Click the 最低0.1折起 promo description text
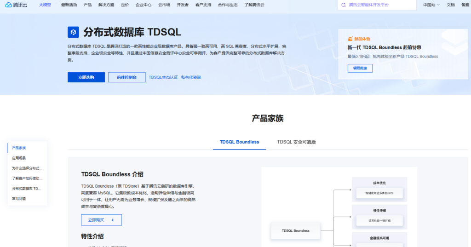Viewport: 471px width, 247px height. click(x=393, y=57)
